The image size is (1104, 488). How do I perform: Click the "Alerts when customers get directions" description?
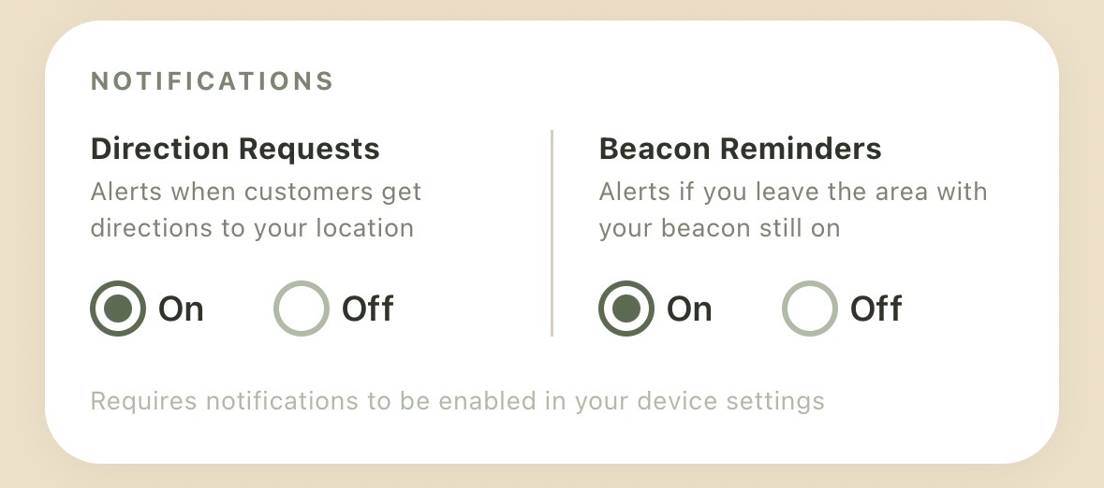(257, 209)
